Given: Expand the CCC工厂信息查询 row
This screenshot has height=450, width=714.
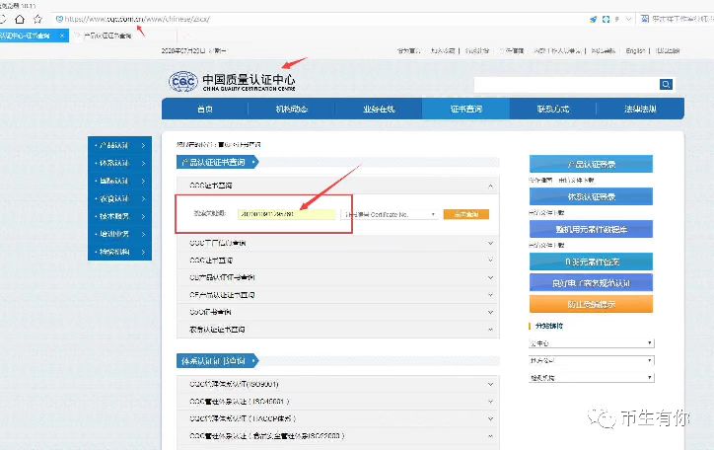Looking at the screenshot, I should [338, 243].
